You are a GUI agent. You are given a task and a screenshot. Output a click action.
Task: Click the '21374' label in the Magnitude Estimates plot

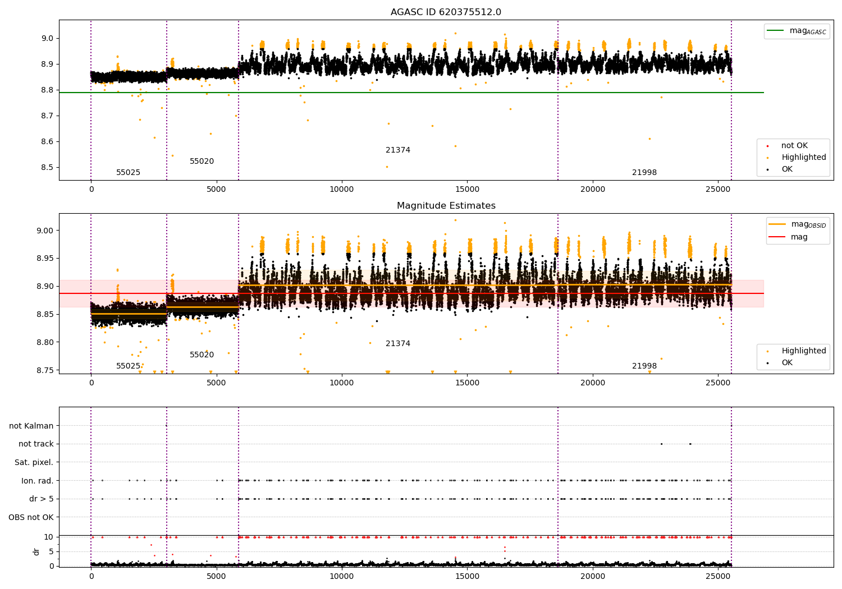pos(398,344)
